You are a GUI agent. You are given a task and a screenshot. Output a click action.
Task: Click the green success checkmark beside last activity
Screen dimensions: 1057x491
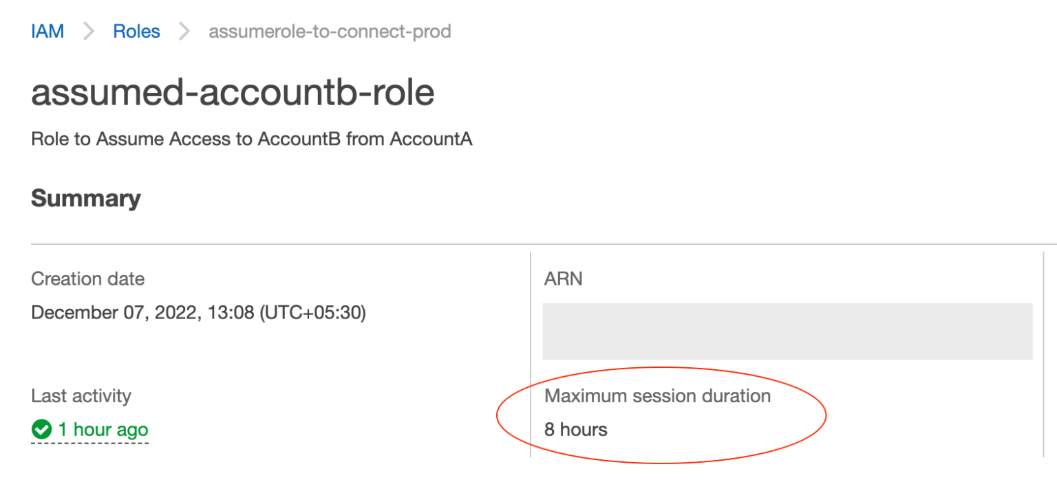pos(41,430)
